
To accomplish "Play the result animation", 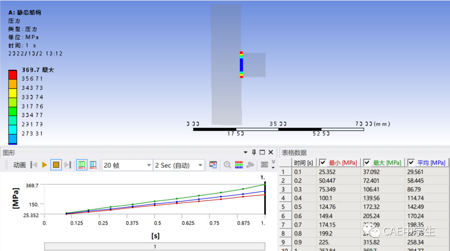I will tap(45, 165).
